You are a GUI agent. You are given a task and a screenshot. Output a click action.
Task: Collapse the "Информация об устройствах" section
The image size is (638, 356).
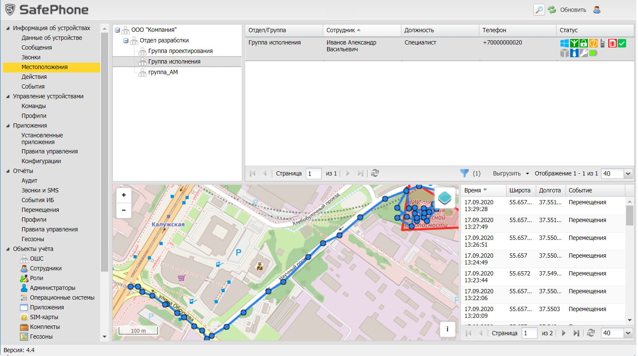(x=8, y=28)
